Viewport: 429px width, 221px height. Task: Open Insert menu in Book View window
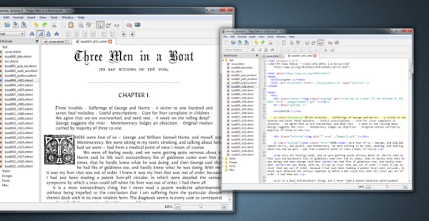coord(31,17)
